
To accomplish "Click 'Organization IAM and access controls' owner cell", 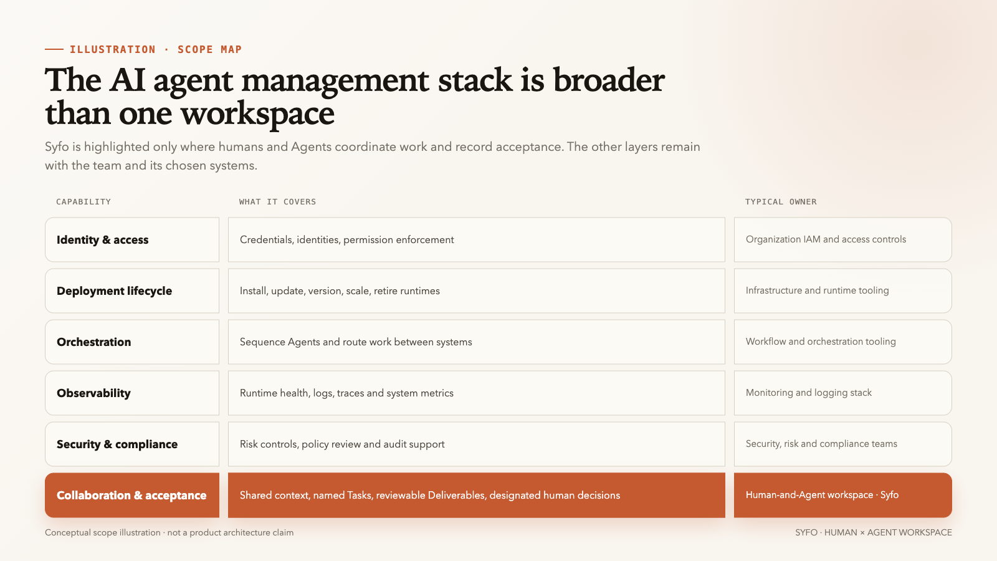I will [843, 239].
